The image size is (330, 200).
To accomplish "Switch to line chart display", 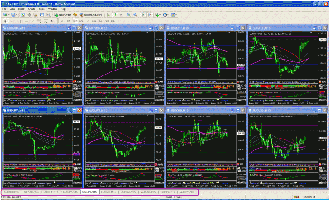I will point(121,15).
